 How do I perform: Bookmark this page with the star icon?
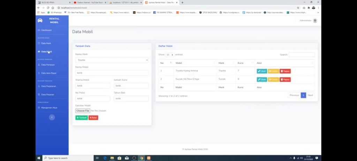(x=298, y=8)
